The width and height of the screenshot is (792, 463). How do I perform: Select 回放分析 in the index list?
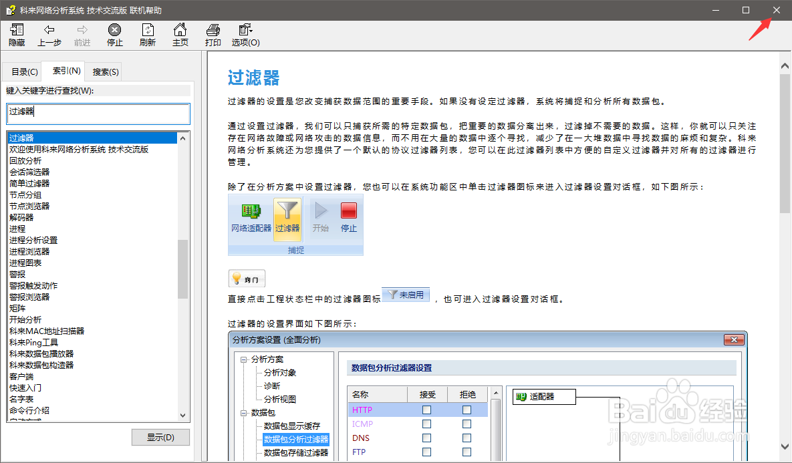coord(25,160)
